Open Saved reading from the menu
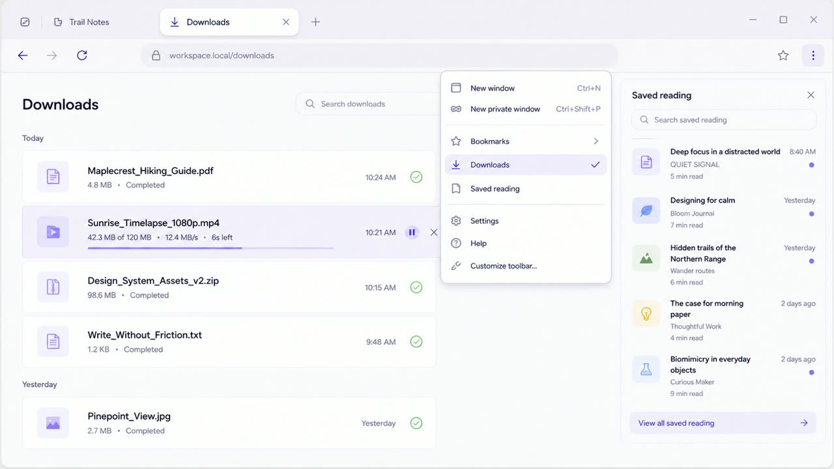This screenshot has height=469, width=834. coord(526,189)
